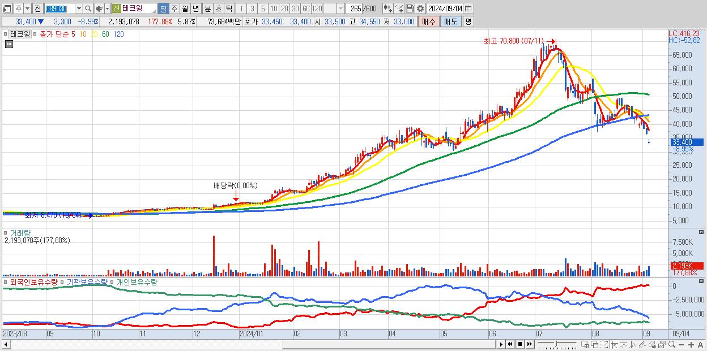Click the 매수 buy button

(429, 21)
